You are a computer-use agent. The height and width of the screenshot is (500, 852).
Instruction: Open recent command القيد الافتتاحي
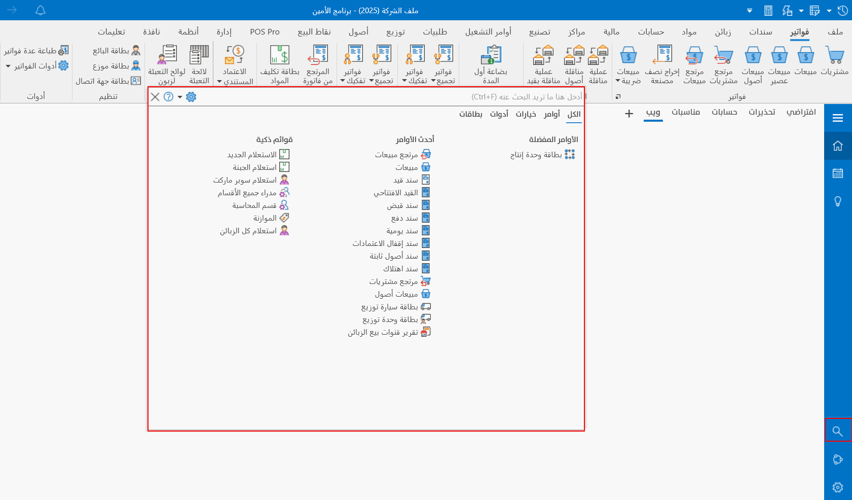click(x=401, y=193)
